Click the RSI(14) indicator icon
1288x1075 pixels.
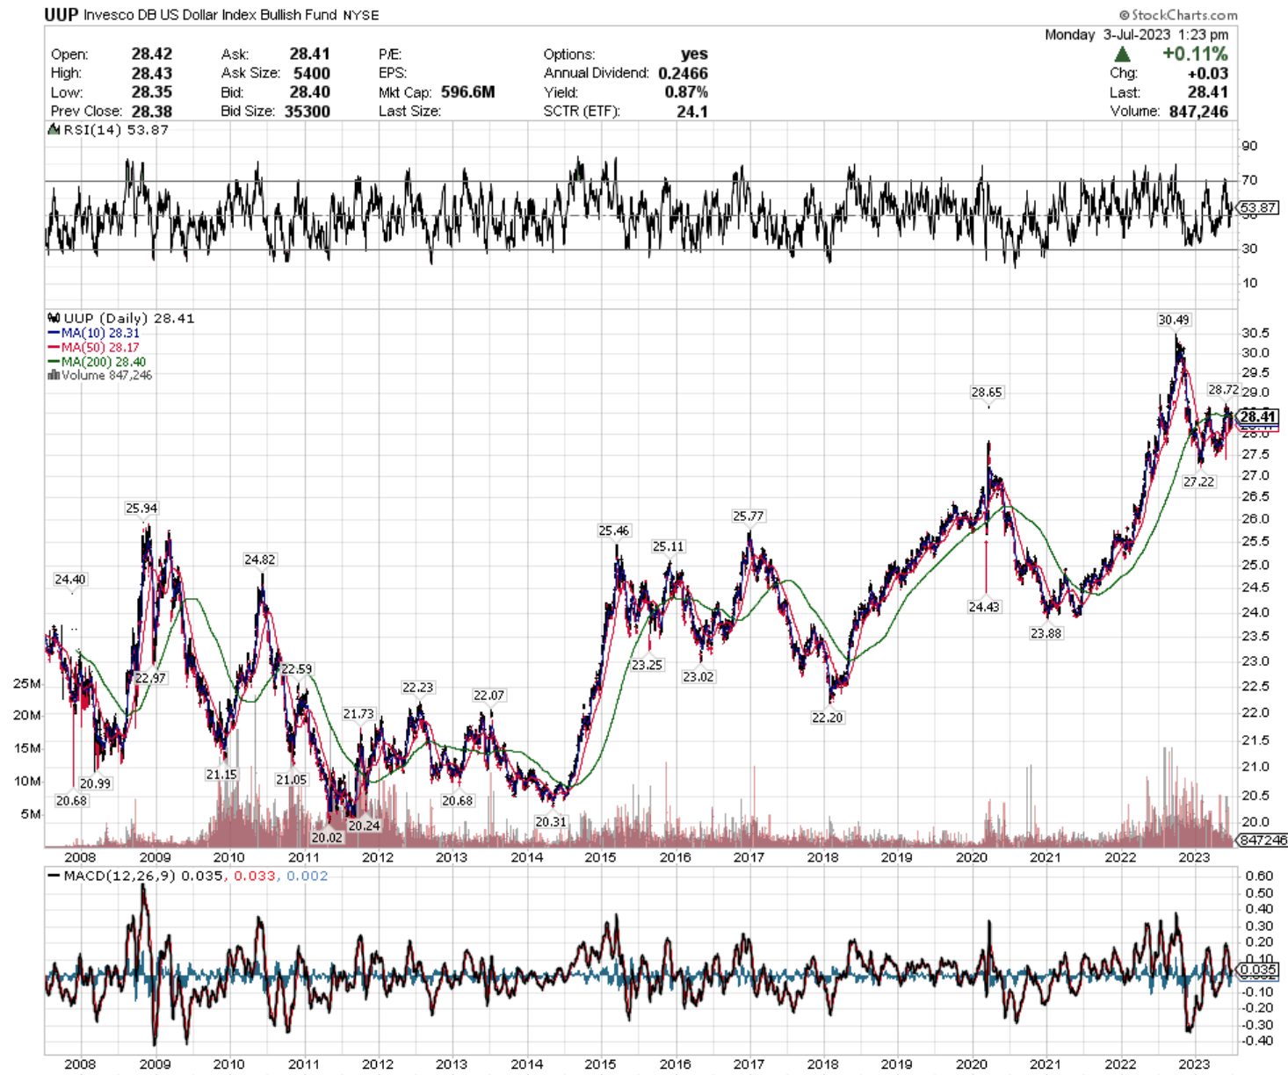click(x=54, y=130)
